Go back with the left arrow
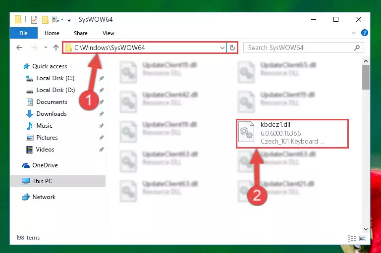The width and height of the screenshot is (381, 253). click(x=19, y=48)
